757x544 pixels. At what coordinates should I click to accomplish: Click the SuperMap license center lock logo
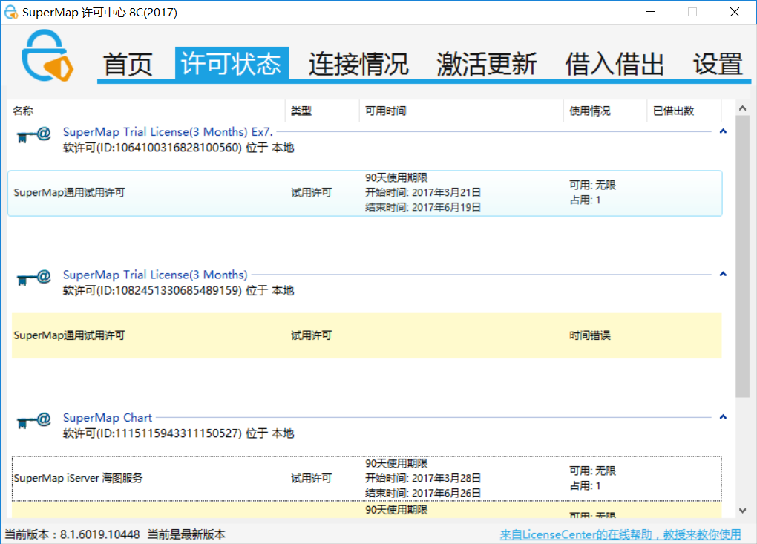coord(47,55)
